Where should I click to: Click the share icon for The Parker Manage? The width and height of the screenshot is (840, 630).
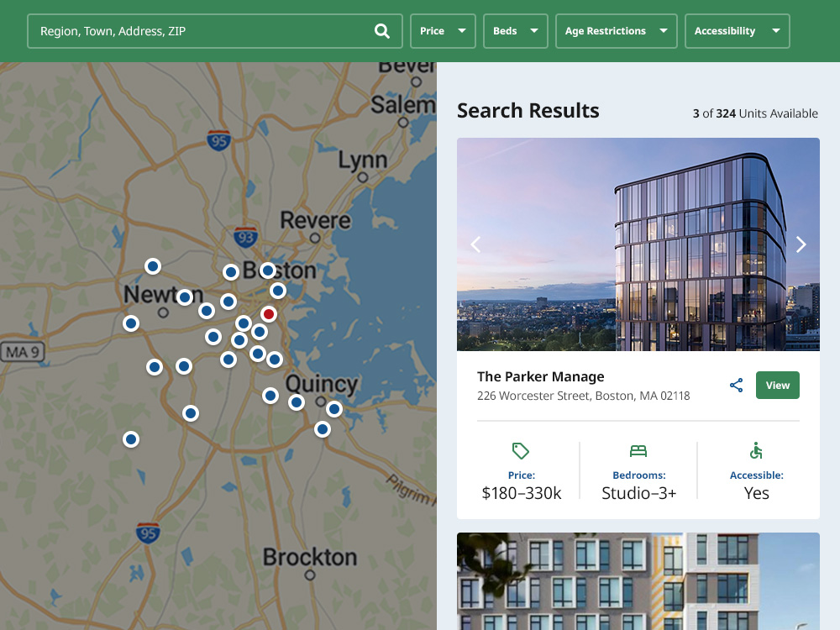(737, 386)
